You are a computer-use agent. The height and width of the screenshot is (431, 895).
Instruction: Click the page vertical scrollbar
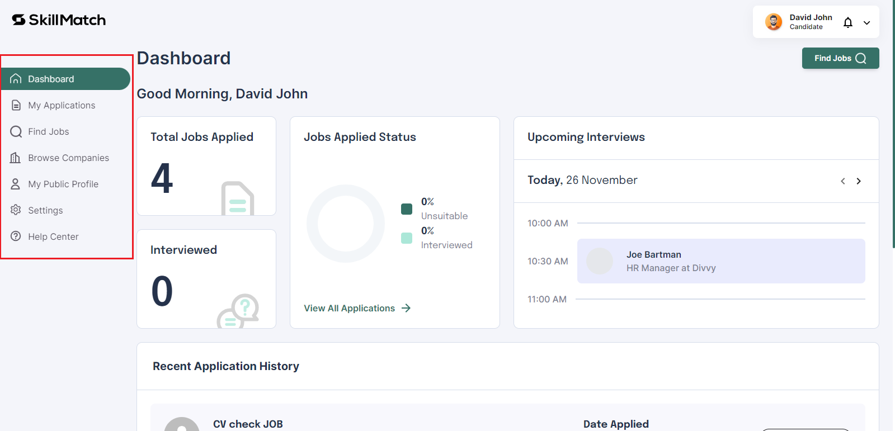point(893,123)
